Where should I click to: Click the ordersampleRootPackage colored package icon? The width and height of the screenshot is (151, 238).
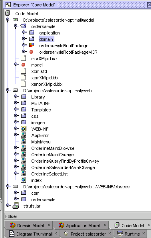click(32, 45)
